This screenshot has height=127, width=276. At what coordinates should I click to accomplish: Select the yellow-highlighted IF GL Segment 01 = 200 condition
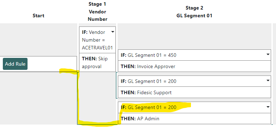pyautogui.click(x=194, y=107)
